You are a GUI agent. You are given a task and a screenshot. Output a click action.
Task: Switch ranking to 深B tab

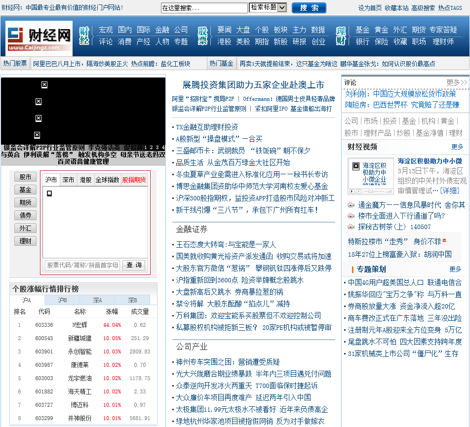pyautogui.click(x=132, y=300)
